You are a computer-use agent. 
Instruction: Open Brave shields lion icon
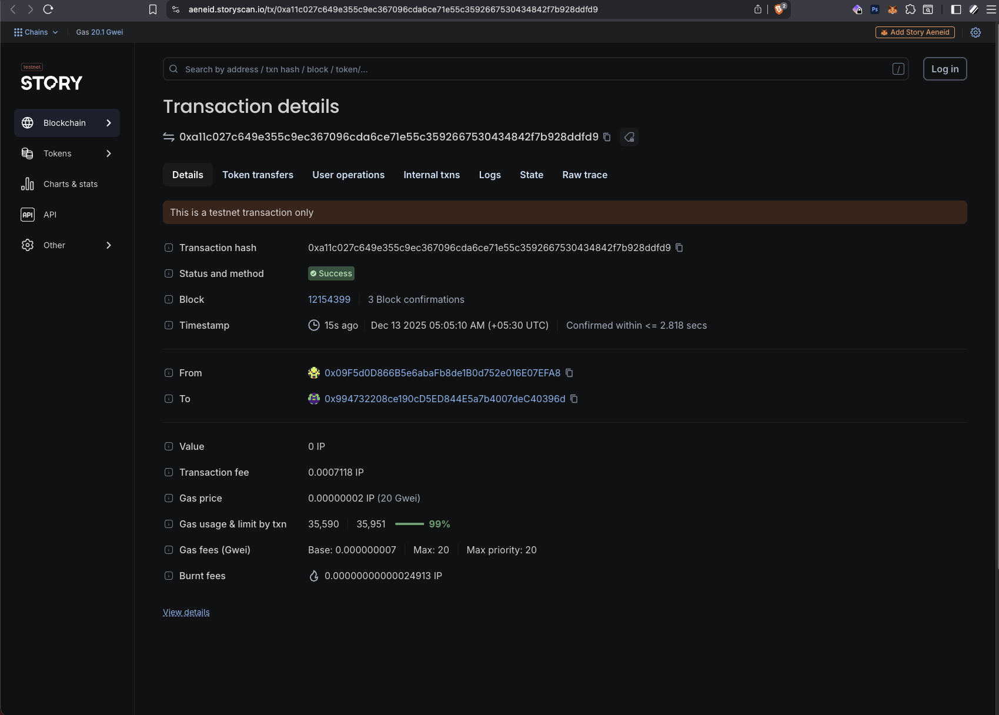pos(780,9)
